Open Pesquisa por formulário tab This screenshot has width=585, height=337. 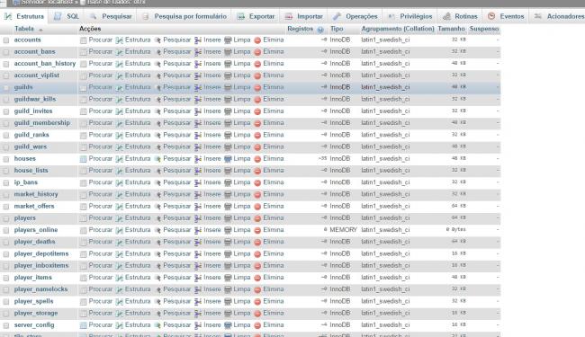pos(184,16)
